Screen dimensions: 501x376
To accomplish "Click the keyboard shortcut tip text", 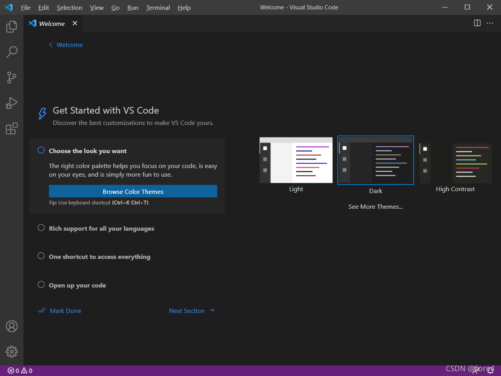I will point(99,202).
